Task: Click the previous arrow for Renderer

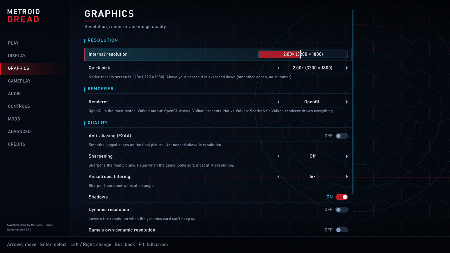Action: (x=278, y=102)
